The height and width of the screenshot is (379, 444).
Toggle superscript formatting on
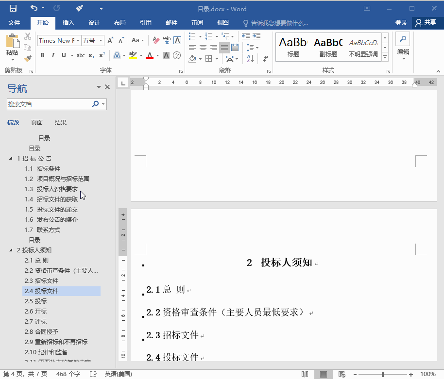[x=102, y=56]
